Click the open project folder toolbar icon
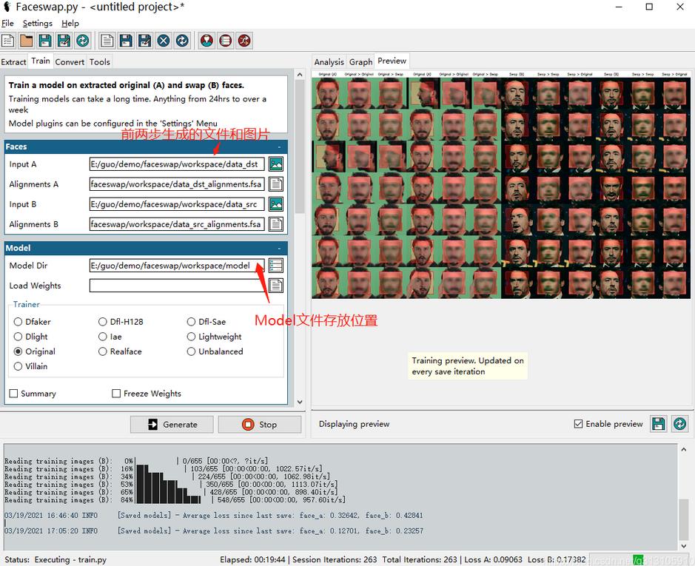 (x=26, y=41)
